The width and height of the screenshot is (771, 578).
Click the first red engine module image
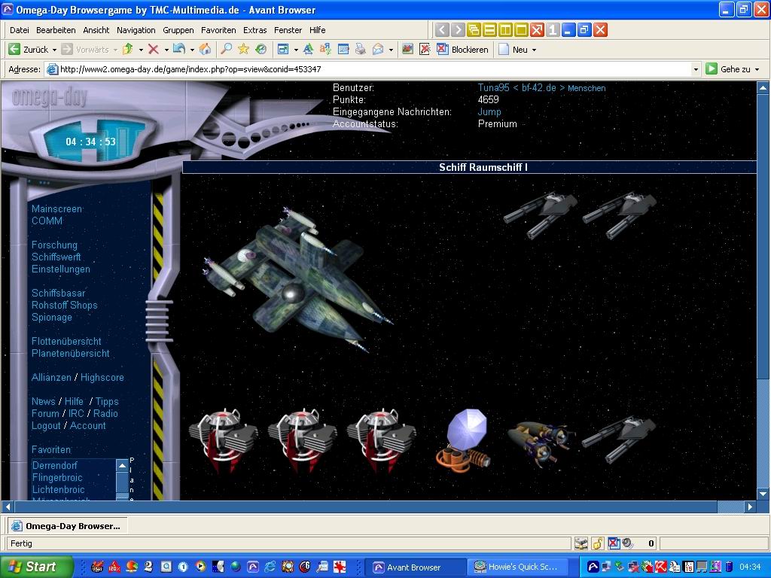[x=223, y=440]
